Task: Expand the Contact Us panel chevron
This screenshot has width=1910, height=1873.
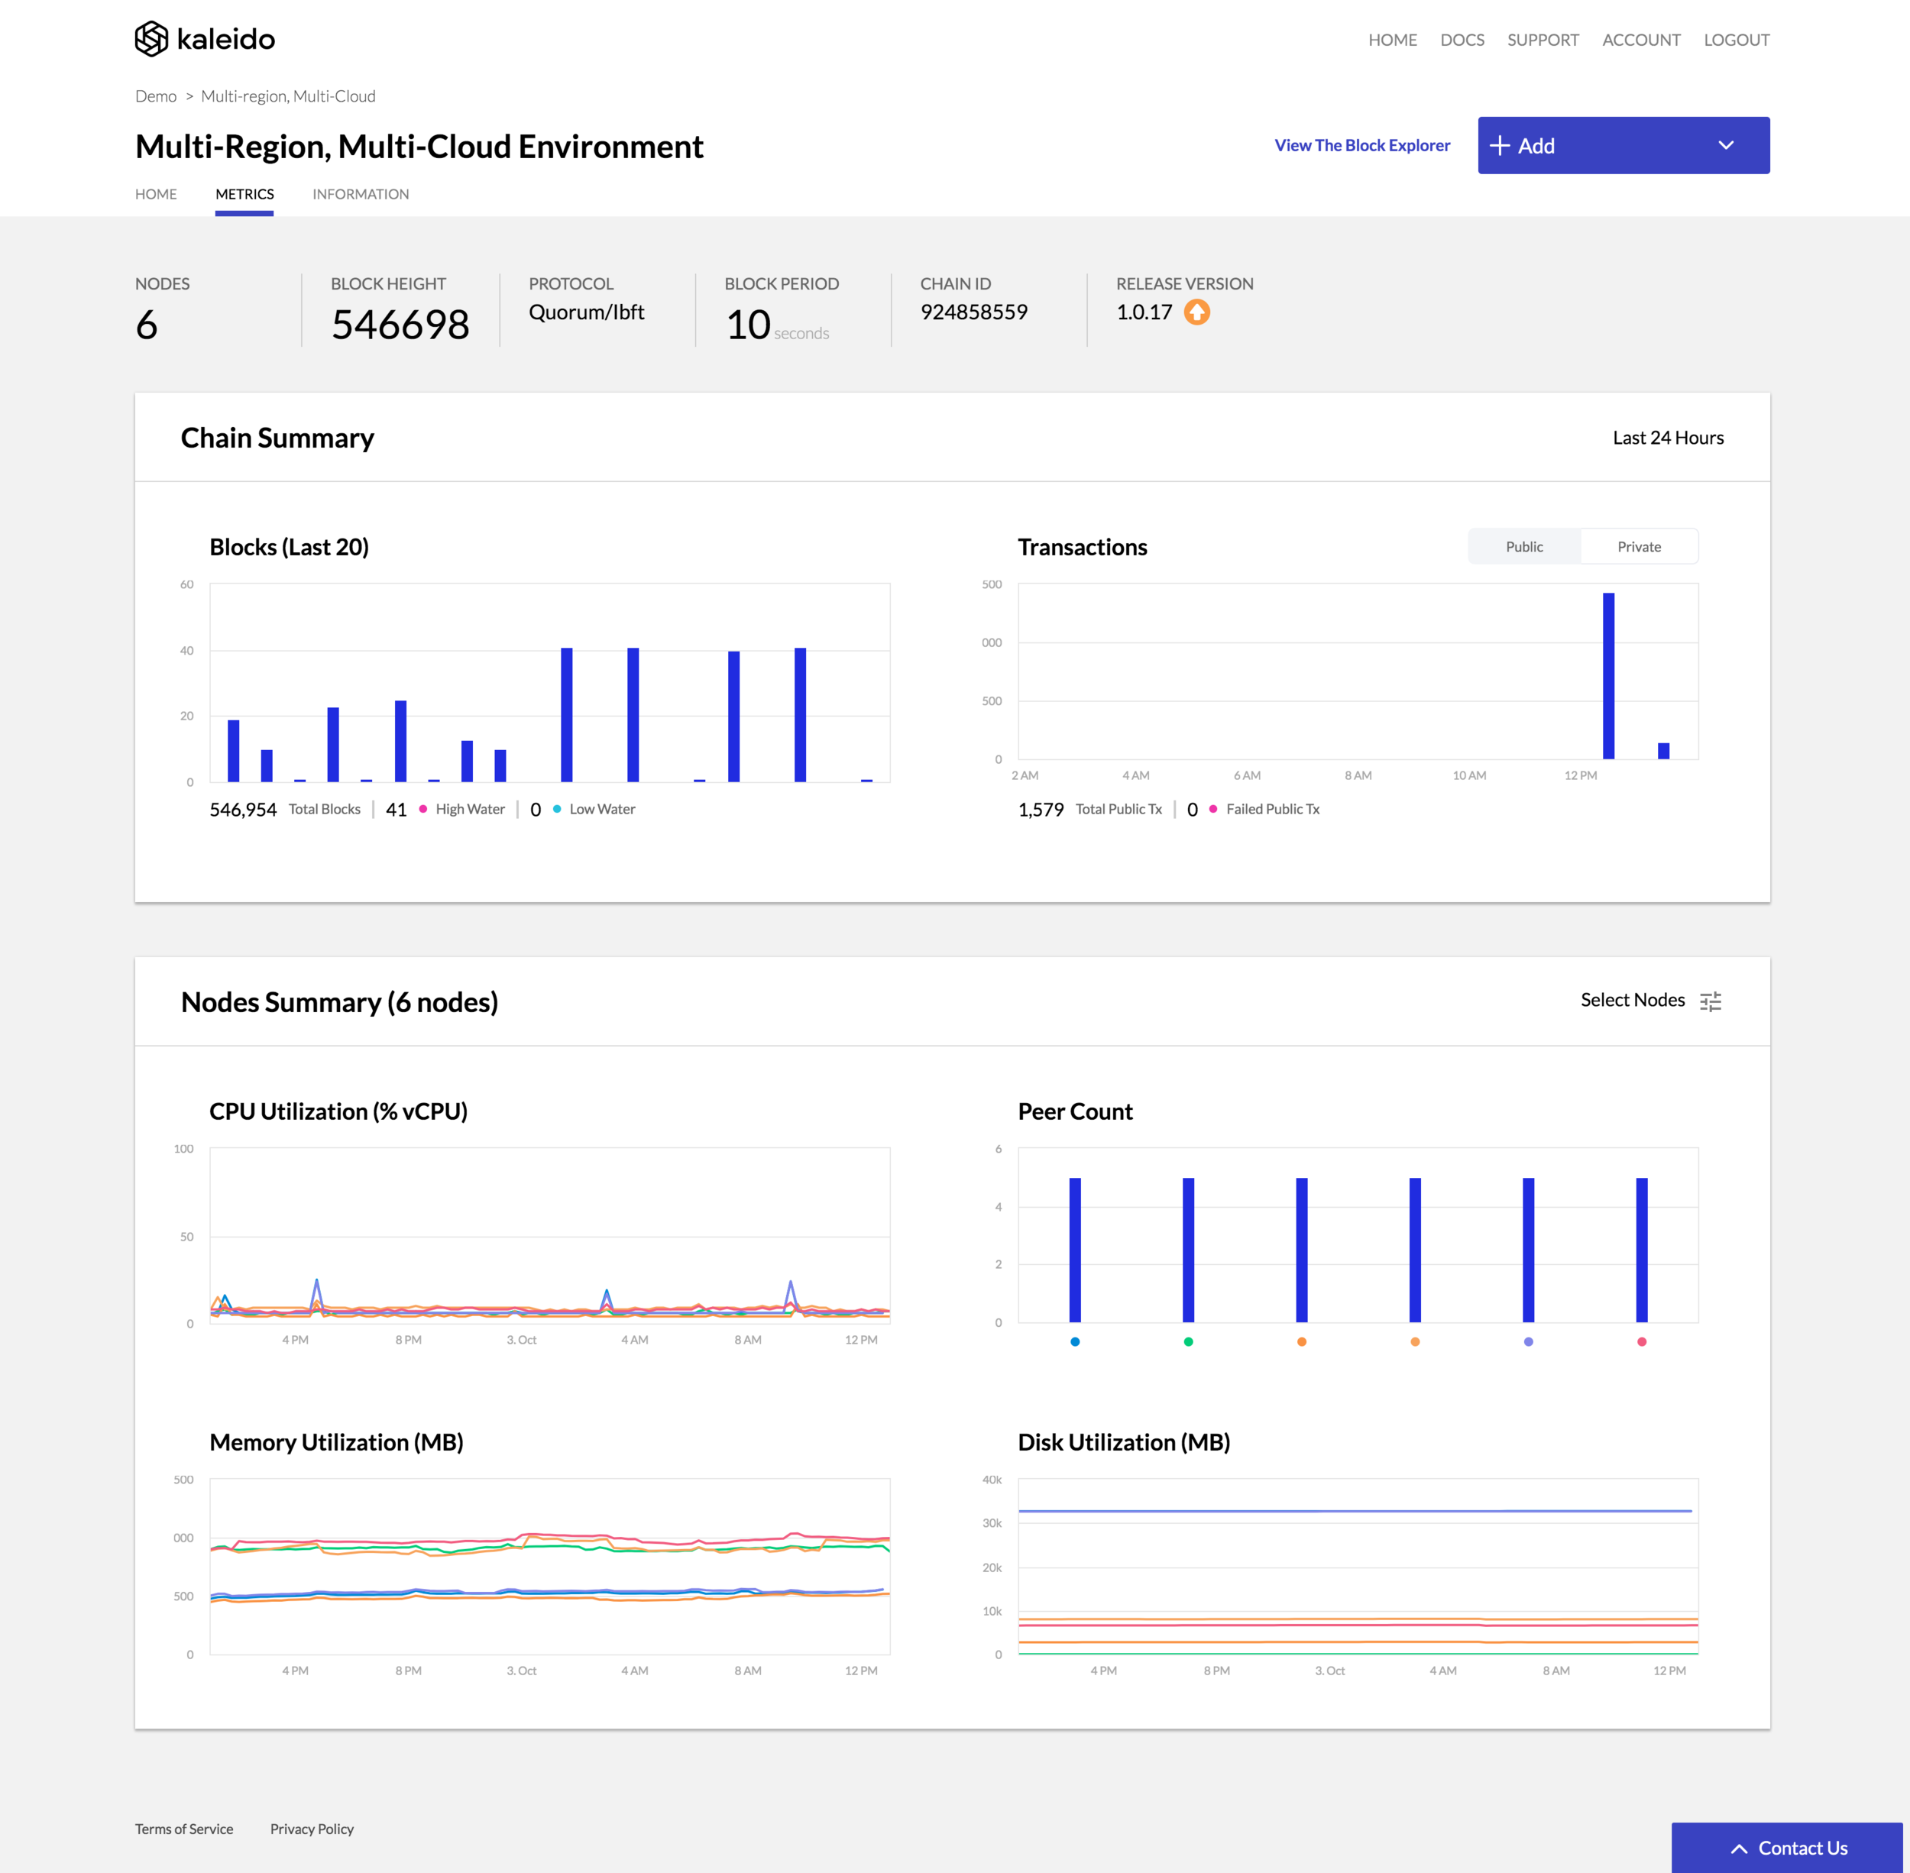Action: point(1739,1849)
